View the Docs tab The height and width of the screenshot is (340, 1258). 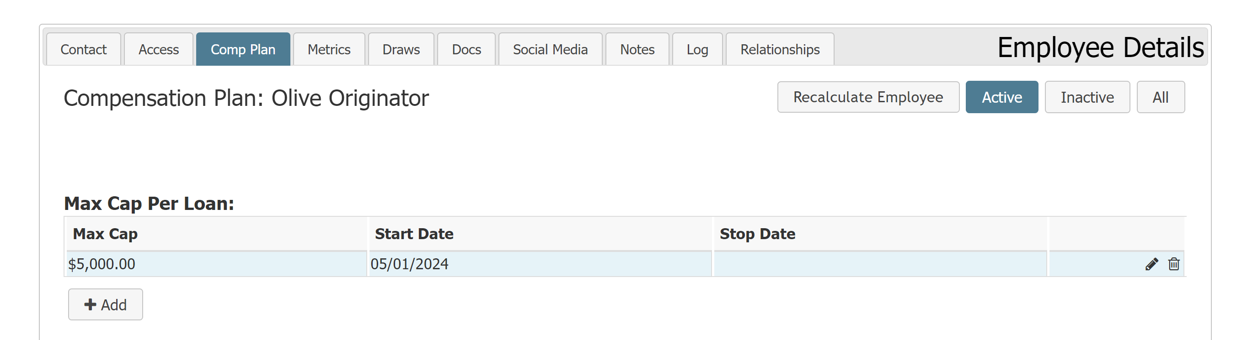pyautogui.click(x=466, y=49)
